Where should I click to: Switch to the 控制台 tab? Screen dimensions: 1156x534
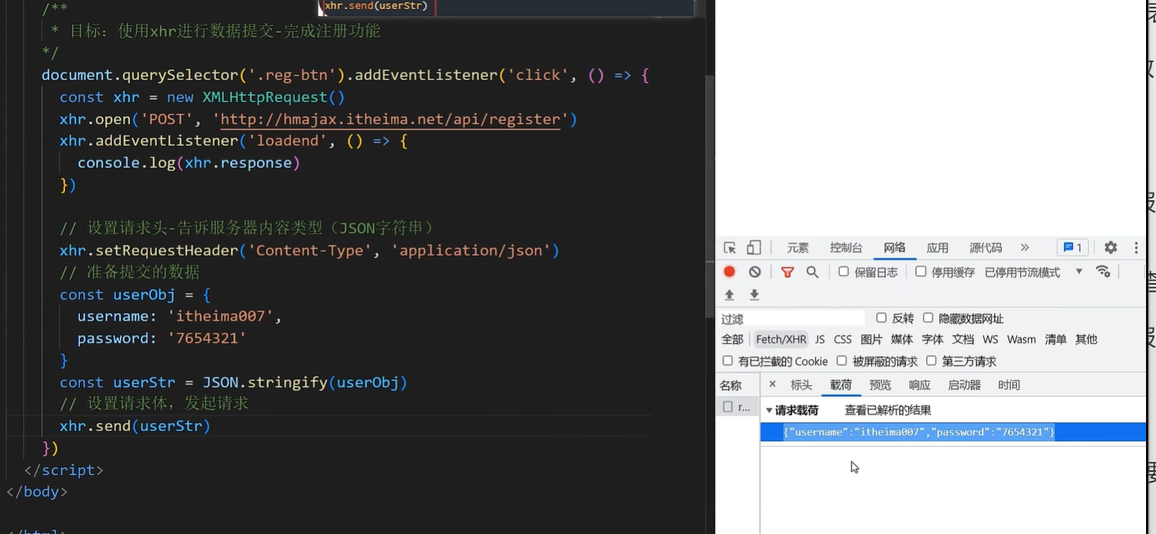click(x=846, y=248)
